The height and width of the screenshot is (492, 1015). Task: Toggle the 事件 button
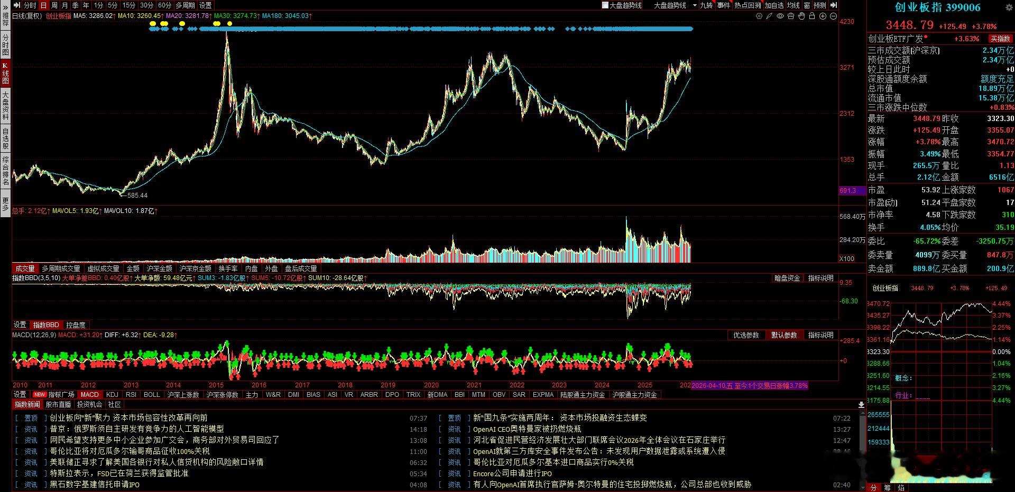point(724,5)
